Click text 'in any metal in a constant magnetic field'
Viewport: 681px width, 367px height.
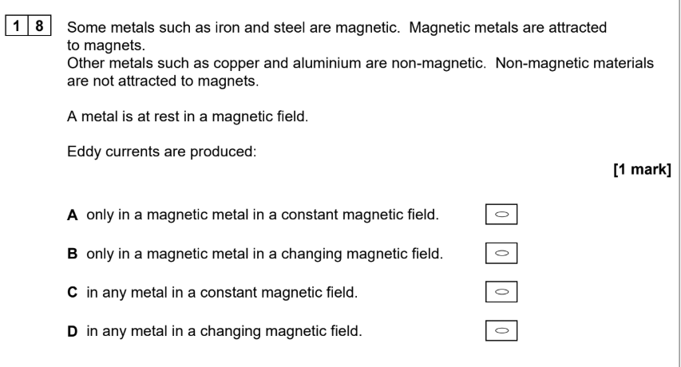pos(222,292)
